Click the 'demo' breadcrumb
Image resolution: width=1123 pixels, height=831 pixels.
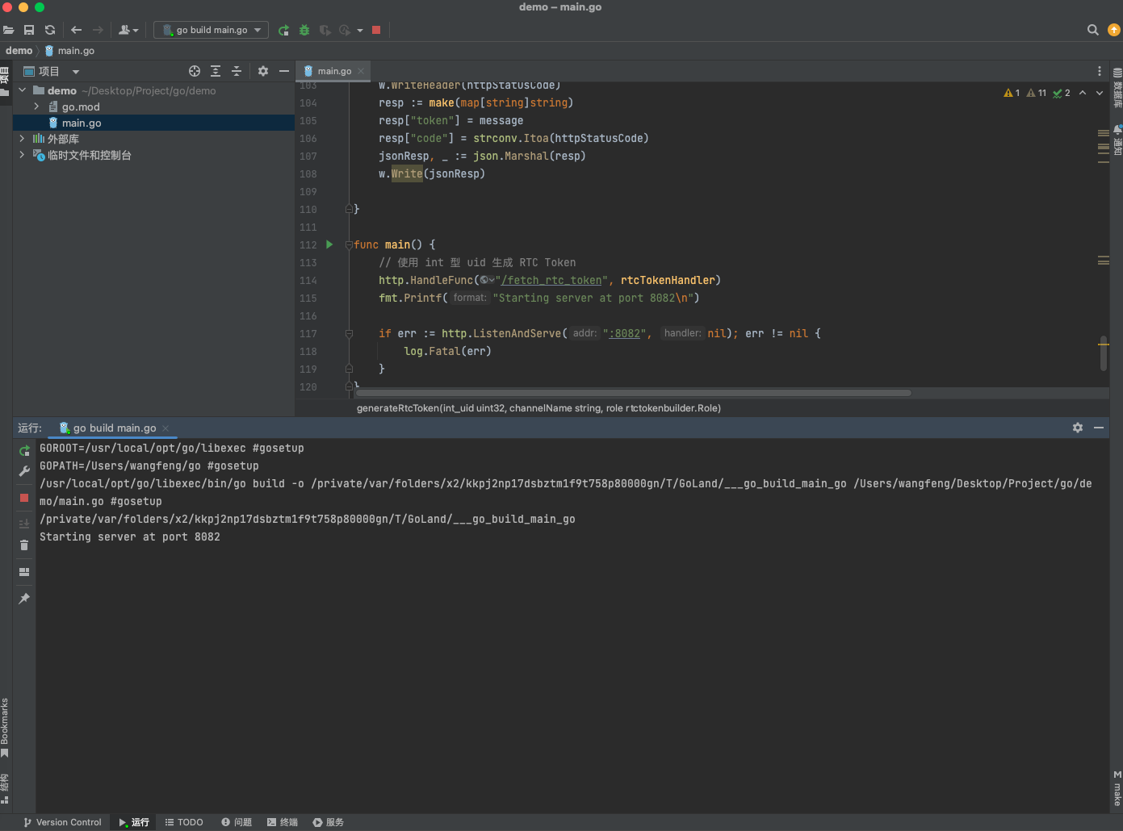coord(19,50)
